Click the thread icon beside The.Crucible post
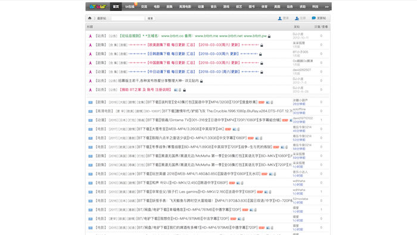Image resolution: width=417 pixels, height=235 pixels. click(91, 111)
